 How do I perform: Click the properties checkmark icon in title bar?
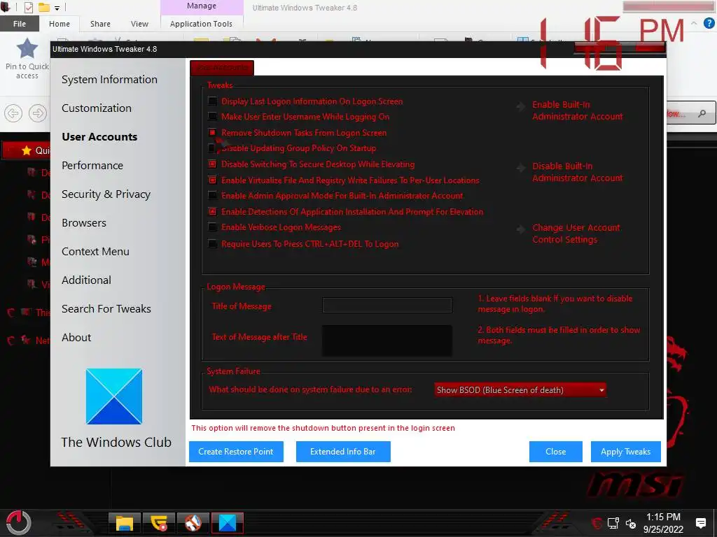point(28,7)
